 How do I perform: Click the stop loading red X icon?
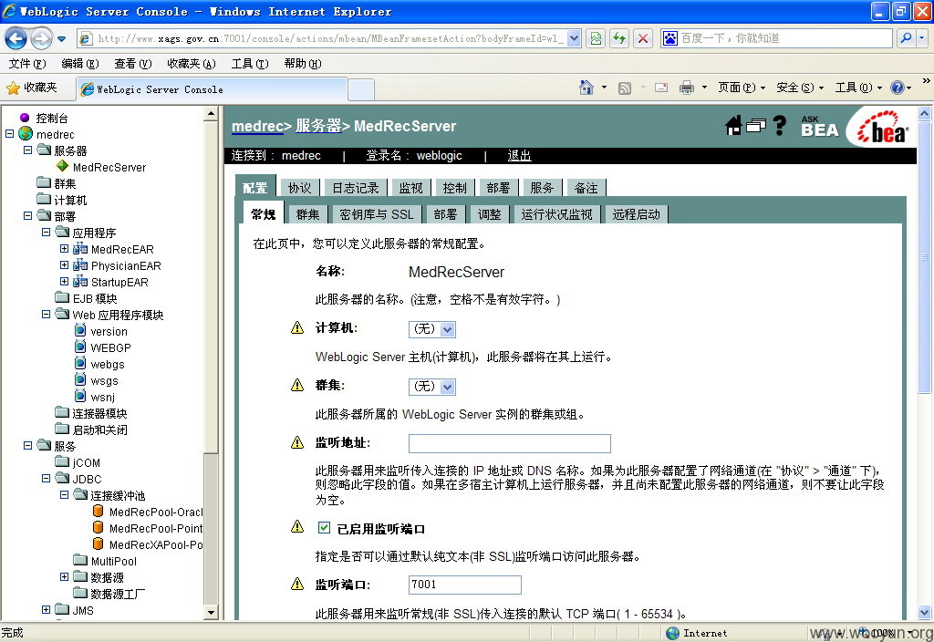point(643,38)
